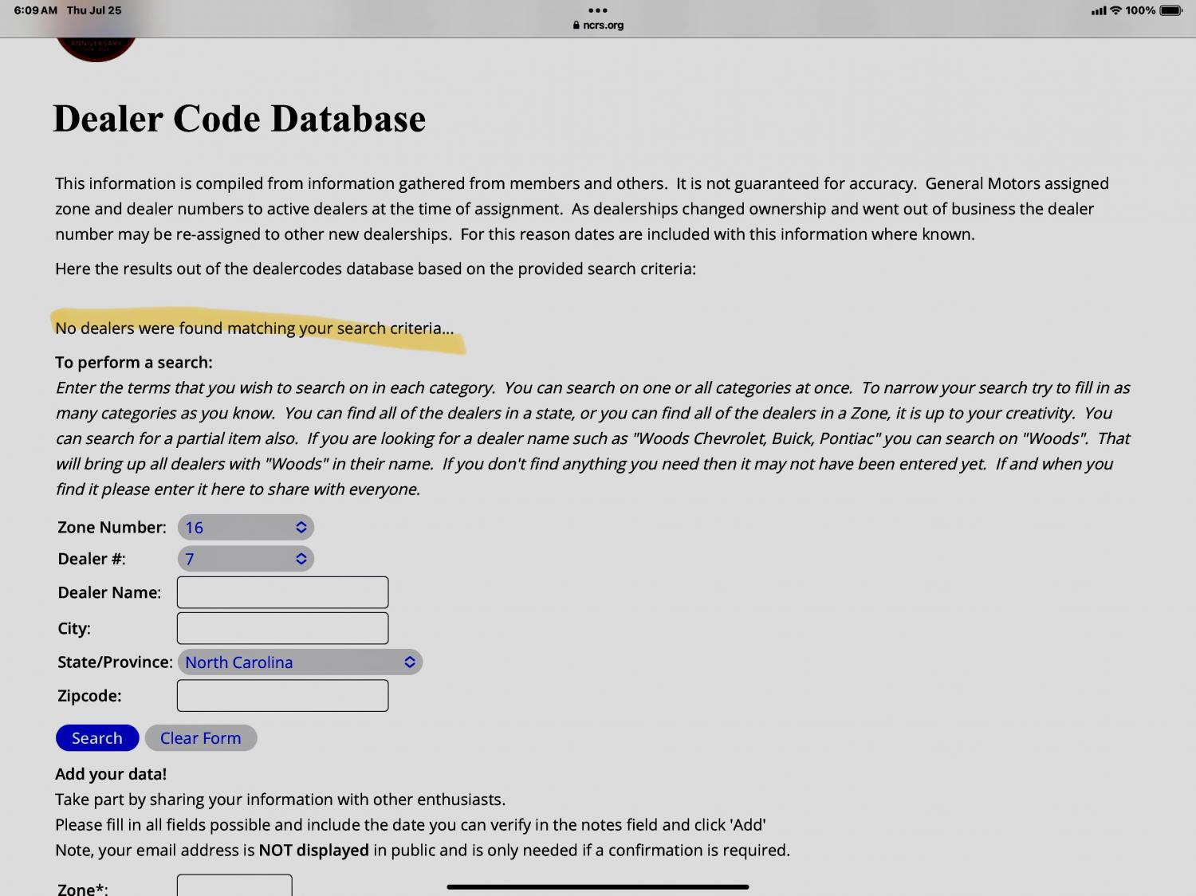Click the 'City:' label
Viewport: 1196px width, 896px height.
74,628
